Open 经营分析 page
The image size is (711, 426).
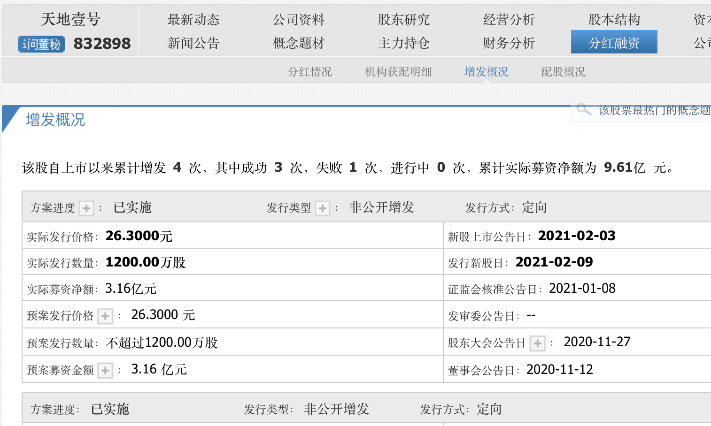[x=509, y=20]
